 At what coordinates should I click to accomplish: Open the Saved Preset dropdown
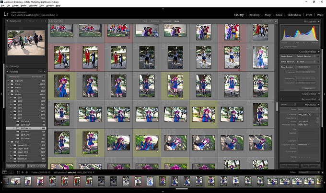point(307,56)
